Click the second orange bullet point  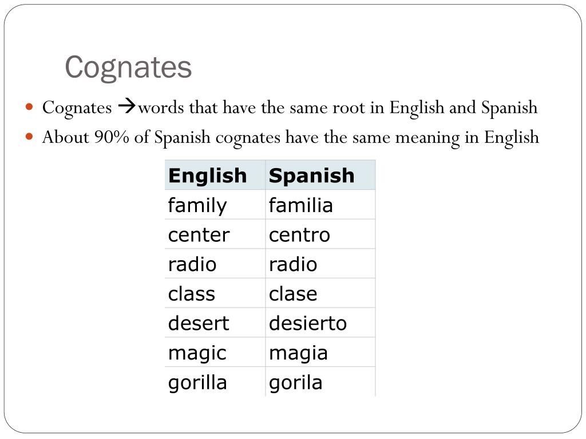pos(29,137)
